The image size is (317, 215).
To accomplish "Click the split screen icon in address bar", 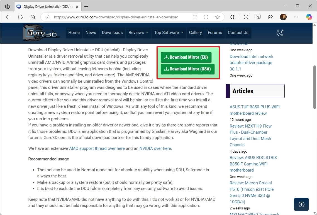I will pos(195,17).
